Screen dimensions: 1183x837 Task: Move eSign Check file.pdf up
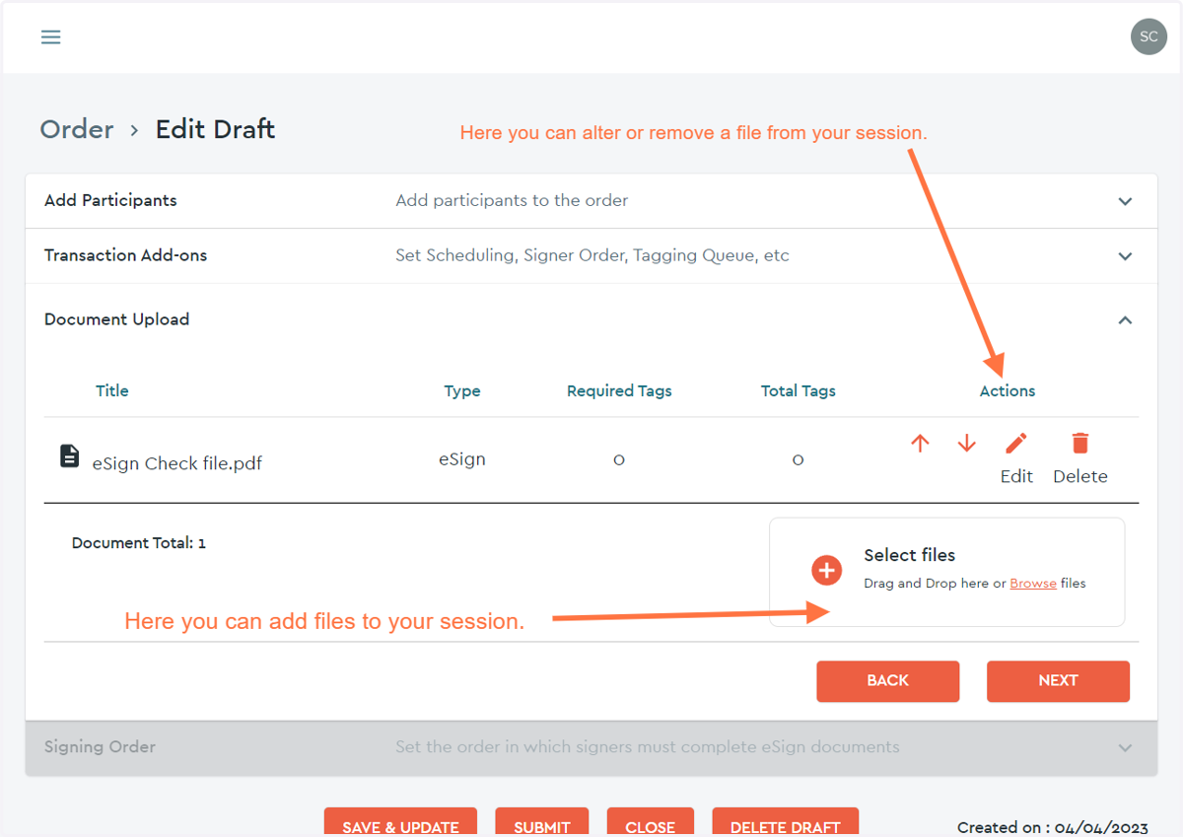pyautogui.click(x=920, y=444)
